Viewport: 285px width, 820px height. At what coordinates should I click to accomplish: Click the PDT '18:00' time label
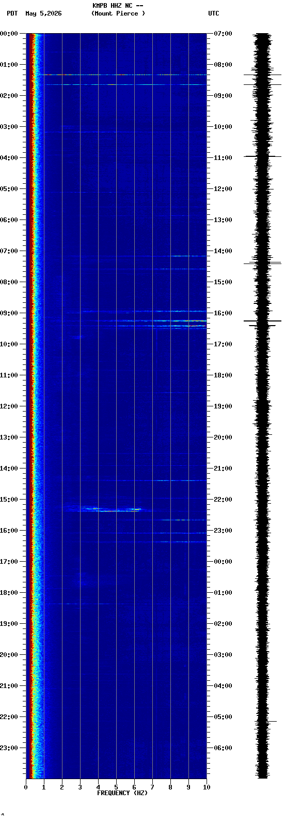tap(9, 593)
